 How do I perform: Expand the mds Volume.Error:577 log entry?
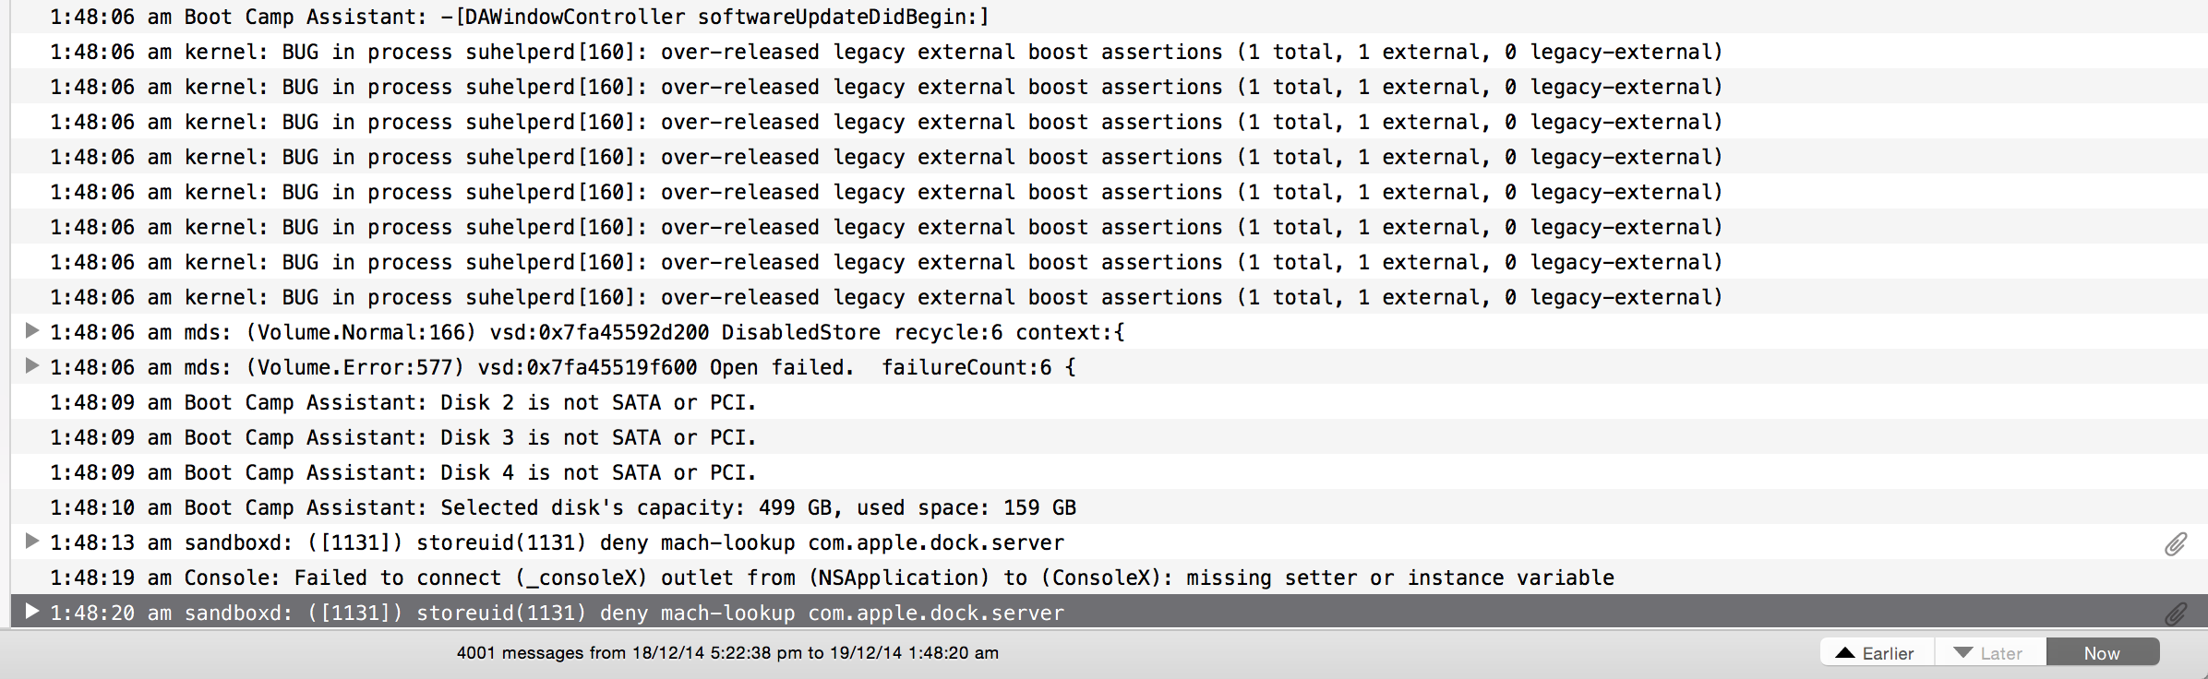31,365
